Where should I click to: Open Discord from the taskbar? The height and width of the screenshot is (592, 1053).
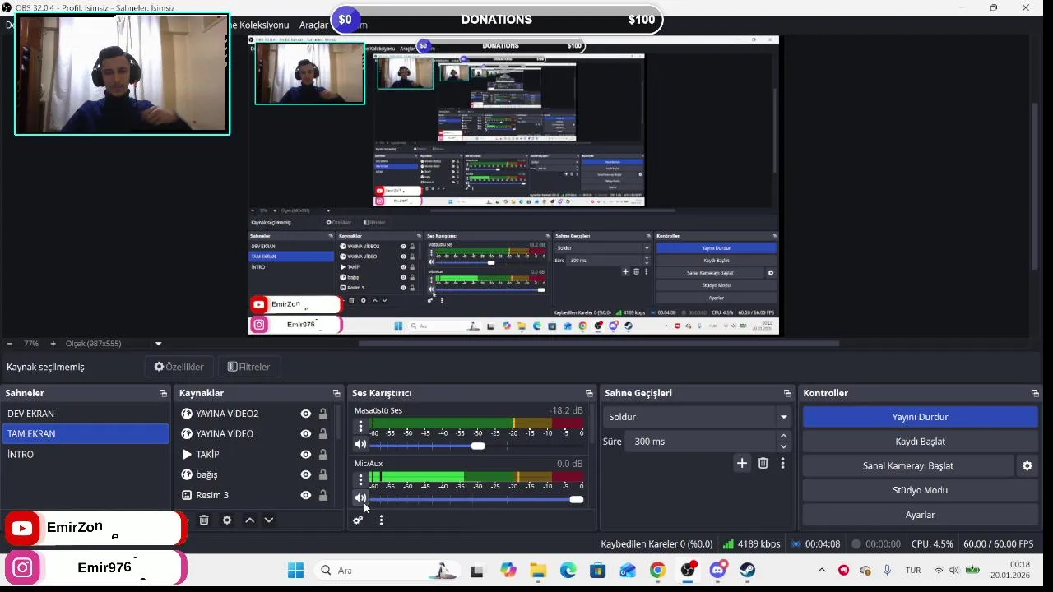click(717, 570)
